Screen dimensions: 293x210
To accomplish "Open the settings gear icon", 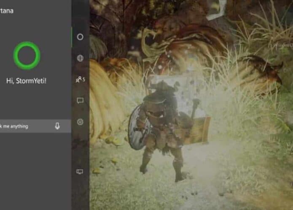I will 80,122.
